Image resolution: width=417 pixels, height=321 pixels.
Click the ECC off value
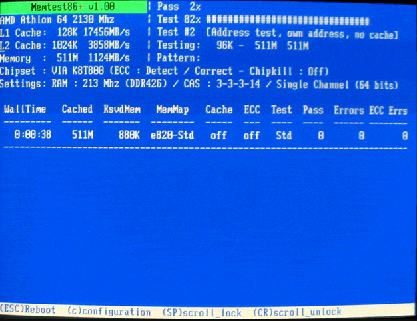252,135
